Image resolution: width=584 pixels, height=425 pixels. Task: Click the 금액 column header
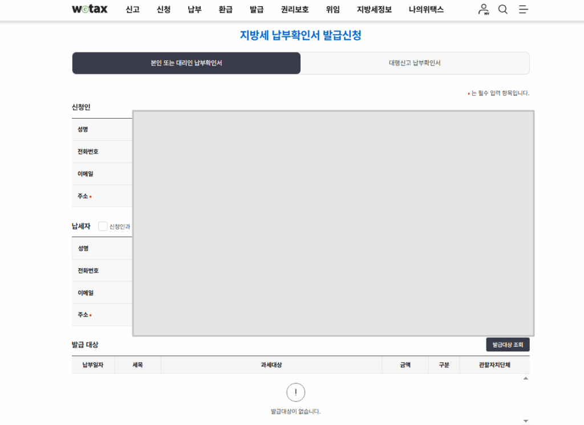pos(405,365)
